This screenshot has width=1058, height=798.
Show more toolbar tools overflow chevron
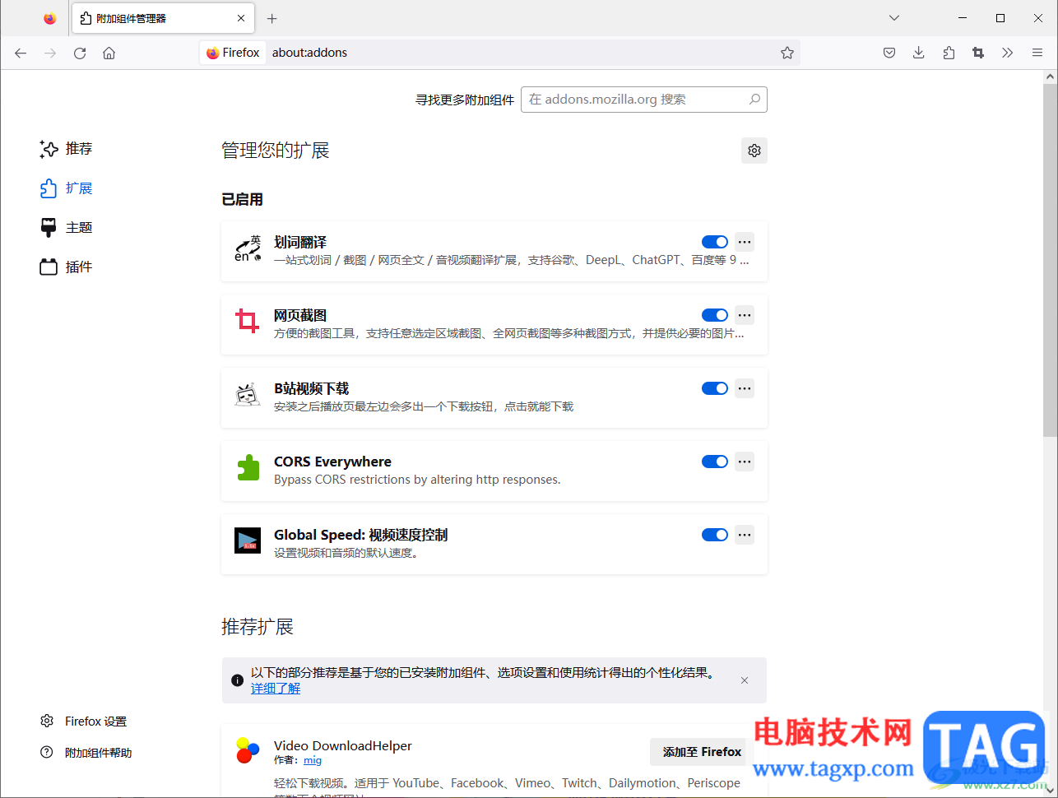coord(1008,53)
